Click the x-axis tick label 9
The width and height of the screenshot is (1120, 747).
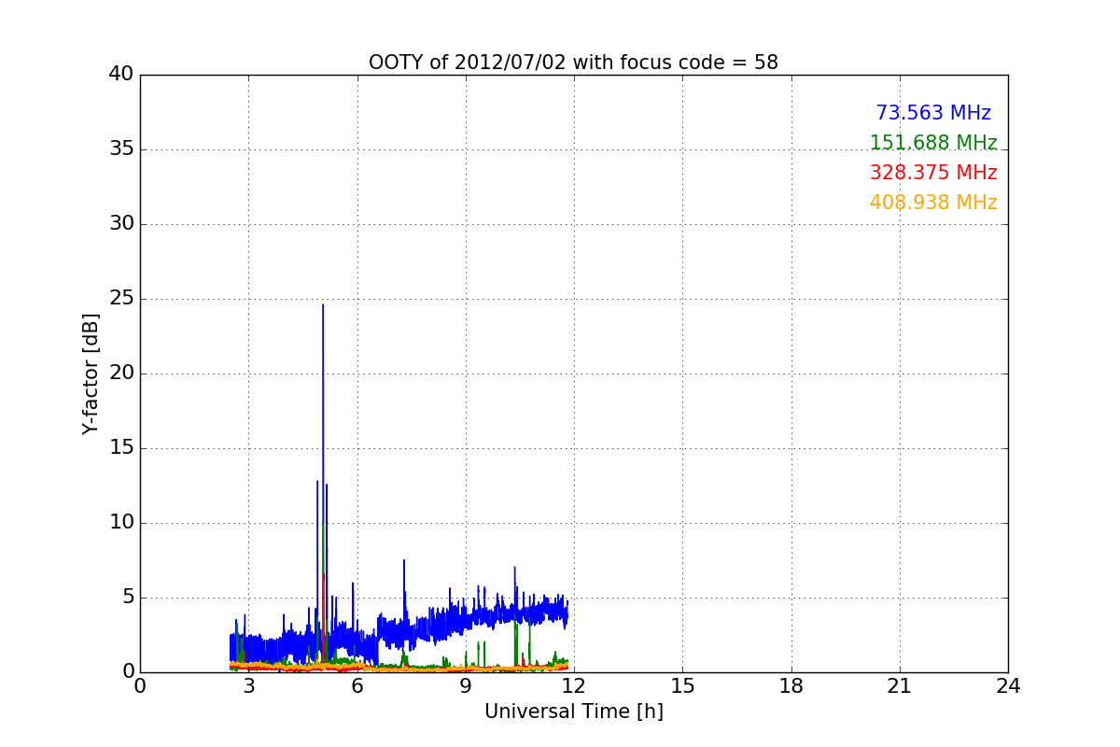[466, 686]
